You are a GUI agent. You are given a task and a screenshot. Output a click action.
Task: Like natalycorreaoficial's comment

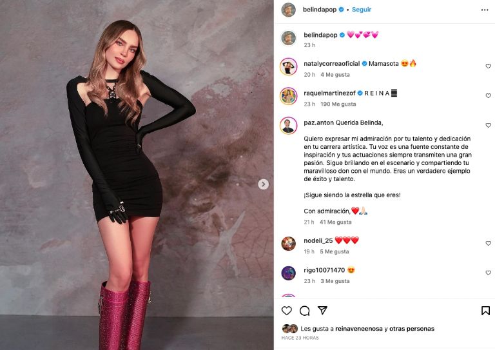pyautogui.click(x=488, y=66)
